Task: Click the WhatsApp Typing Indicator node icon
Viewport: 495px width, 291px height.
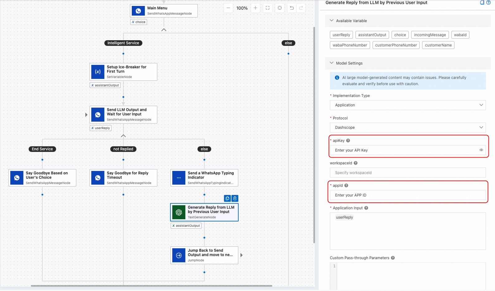Action: pos(179,178)
